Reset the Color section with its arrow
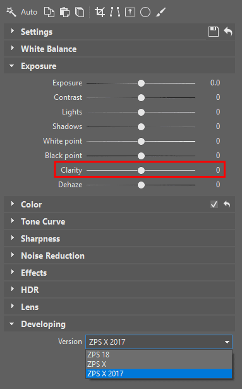 tap(227, 204)
